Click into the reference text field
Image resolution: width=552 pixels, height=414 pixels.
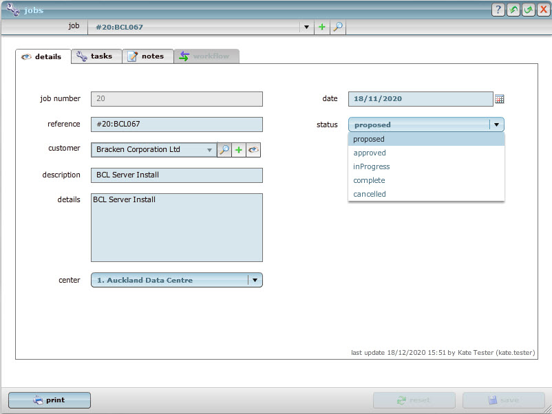176,124
